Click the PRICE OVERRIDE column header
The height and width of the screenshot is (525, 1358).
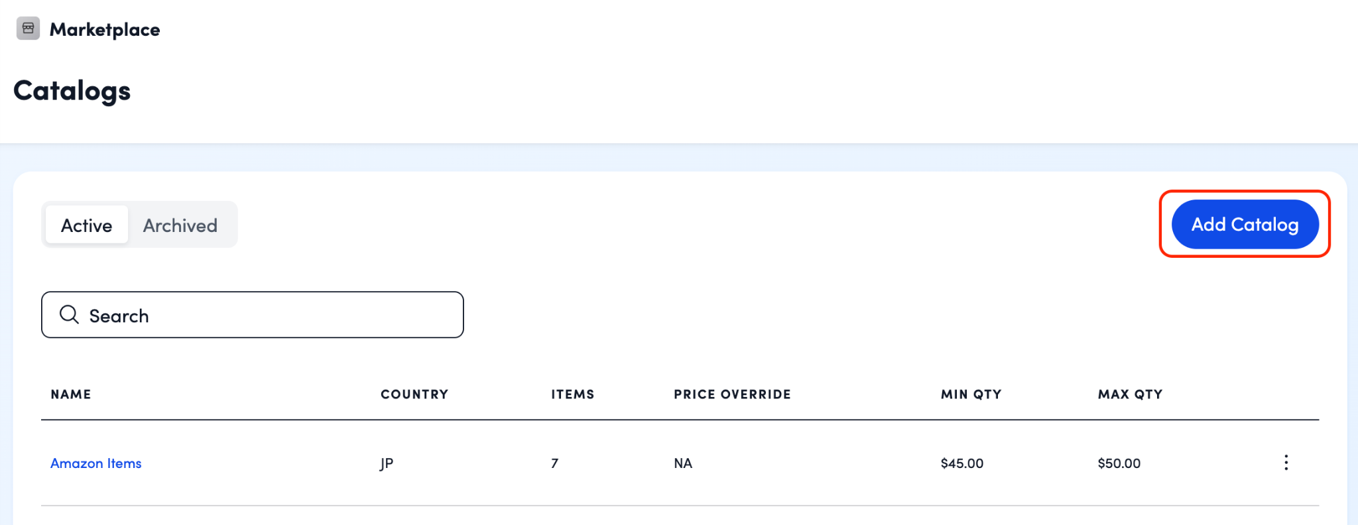click(732, 394)
